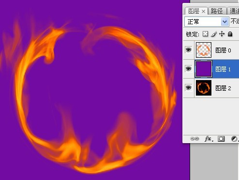Select the 图层 2 black fire thumbnail
Viewport: 239px width, 180px height.
click(204, 88)
